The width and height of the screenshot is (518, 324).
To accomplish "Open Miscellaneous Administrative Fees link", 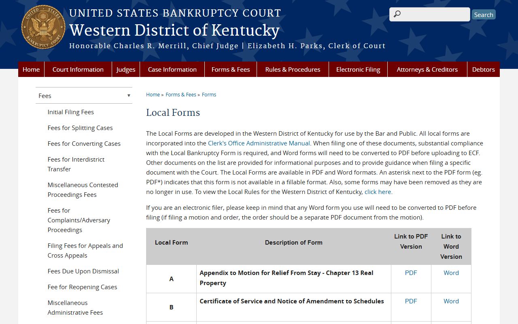I will coord(75,307).
